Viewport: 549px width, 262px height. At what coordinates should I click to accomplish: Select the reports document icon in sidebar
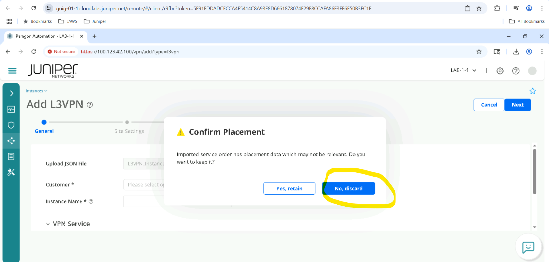click(11, 156)
